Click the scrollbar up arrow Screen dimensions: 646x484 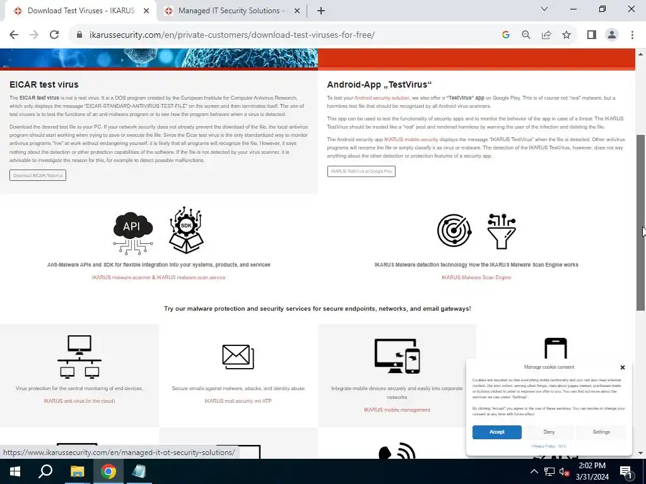(x=641, y=54)
